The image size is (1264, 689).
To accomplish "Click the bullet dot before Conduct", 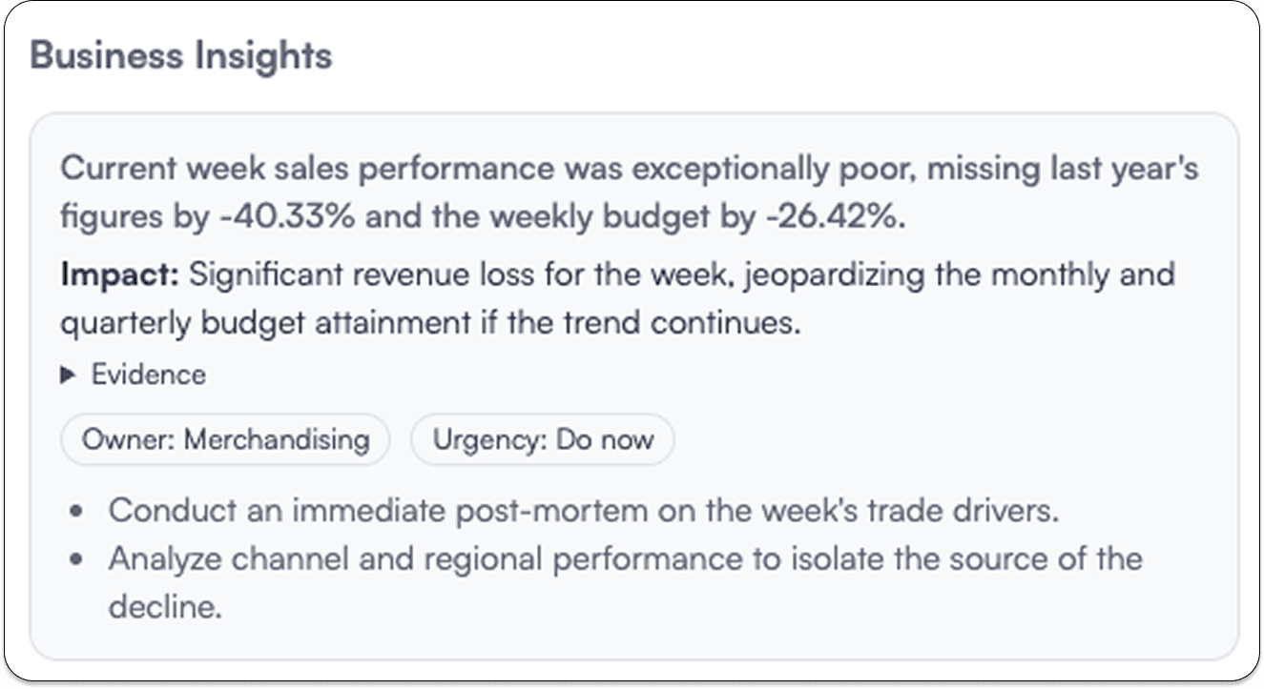I will click(x=78, y=512).
